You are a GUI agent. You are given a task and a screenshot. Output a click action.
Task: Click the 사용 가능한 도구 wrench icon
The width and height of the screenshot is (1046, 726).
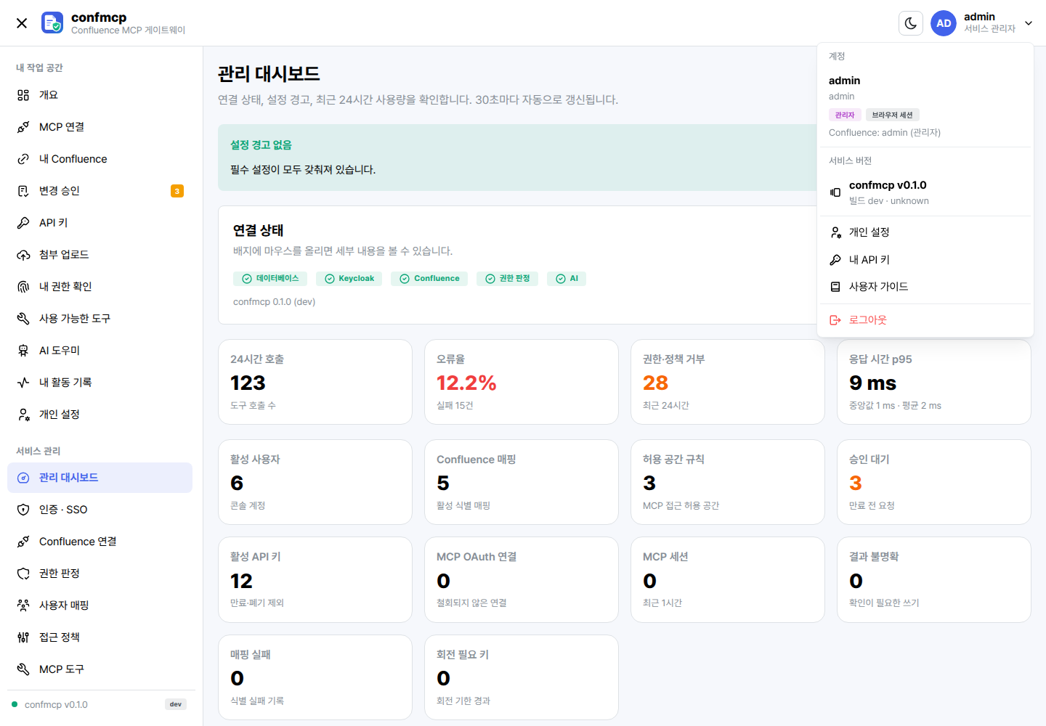coord(23,319)
